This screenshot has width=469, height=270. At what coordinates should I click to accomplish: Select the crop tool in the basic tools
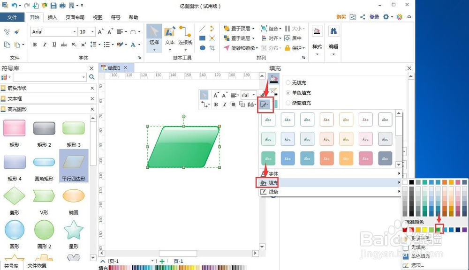(x=212, y=48)
